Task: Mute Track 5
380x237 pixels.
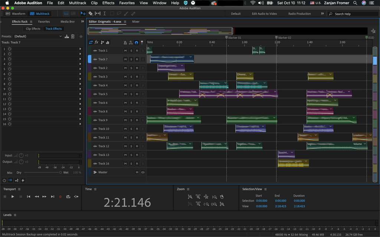Action: 125,94
